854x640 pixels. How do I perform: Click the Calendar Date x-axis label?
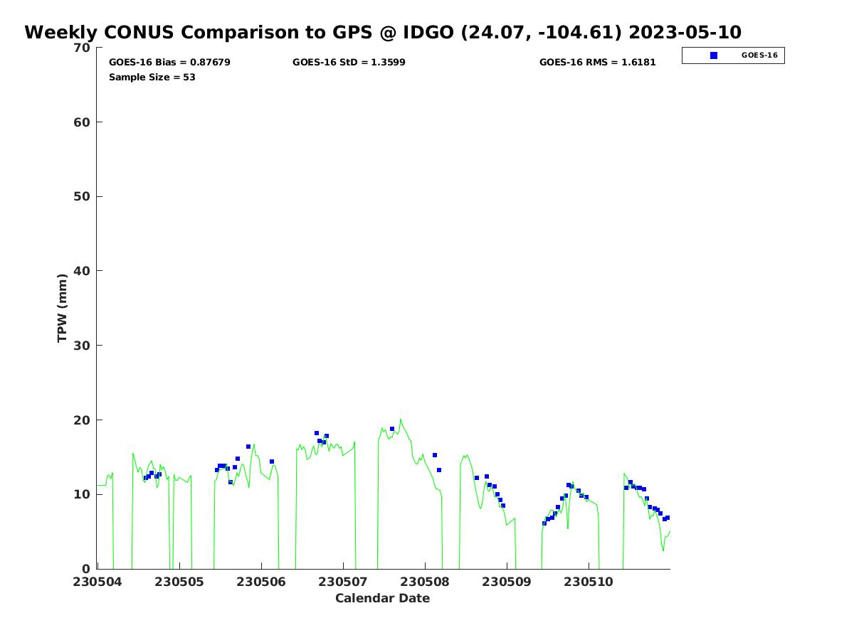pyautogui.click(x=383, y=598)
